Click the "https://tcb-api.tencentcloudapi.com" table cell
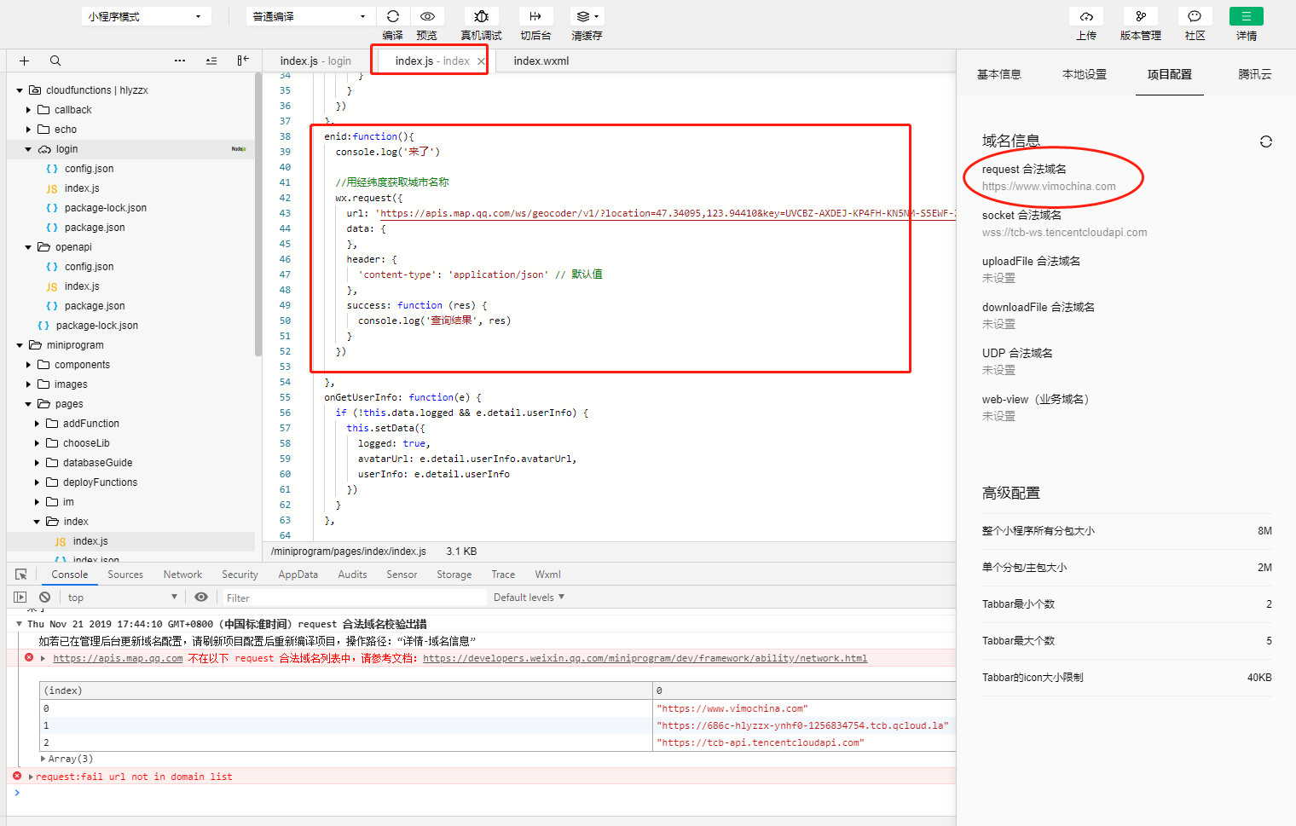The width and height of the screenshot is (1296, 826). click(x=804, y=742)
